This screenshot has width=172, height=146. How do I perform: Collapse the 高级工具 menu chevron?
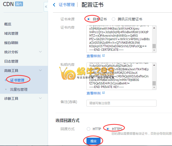40,70
